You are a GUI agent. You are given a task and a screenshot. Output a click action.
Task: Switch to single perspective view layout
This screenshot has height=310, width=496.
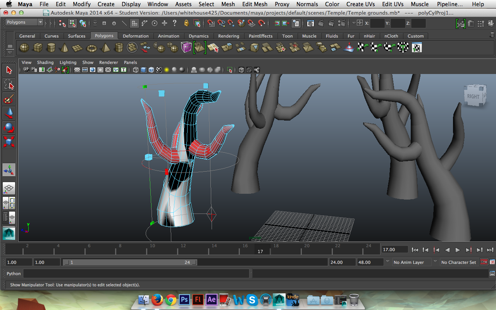tap(9, 188)
